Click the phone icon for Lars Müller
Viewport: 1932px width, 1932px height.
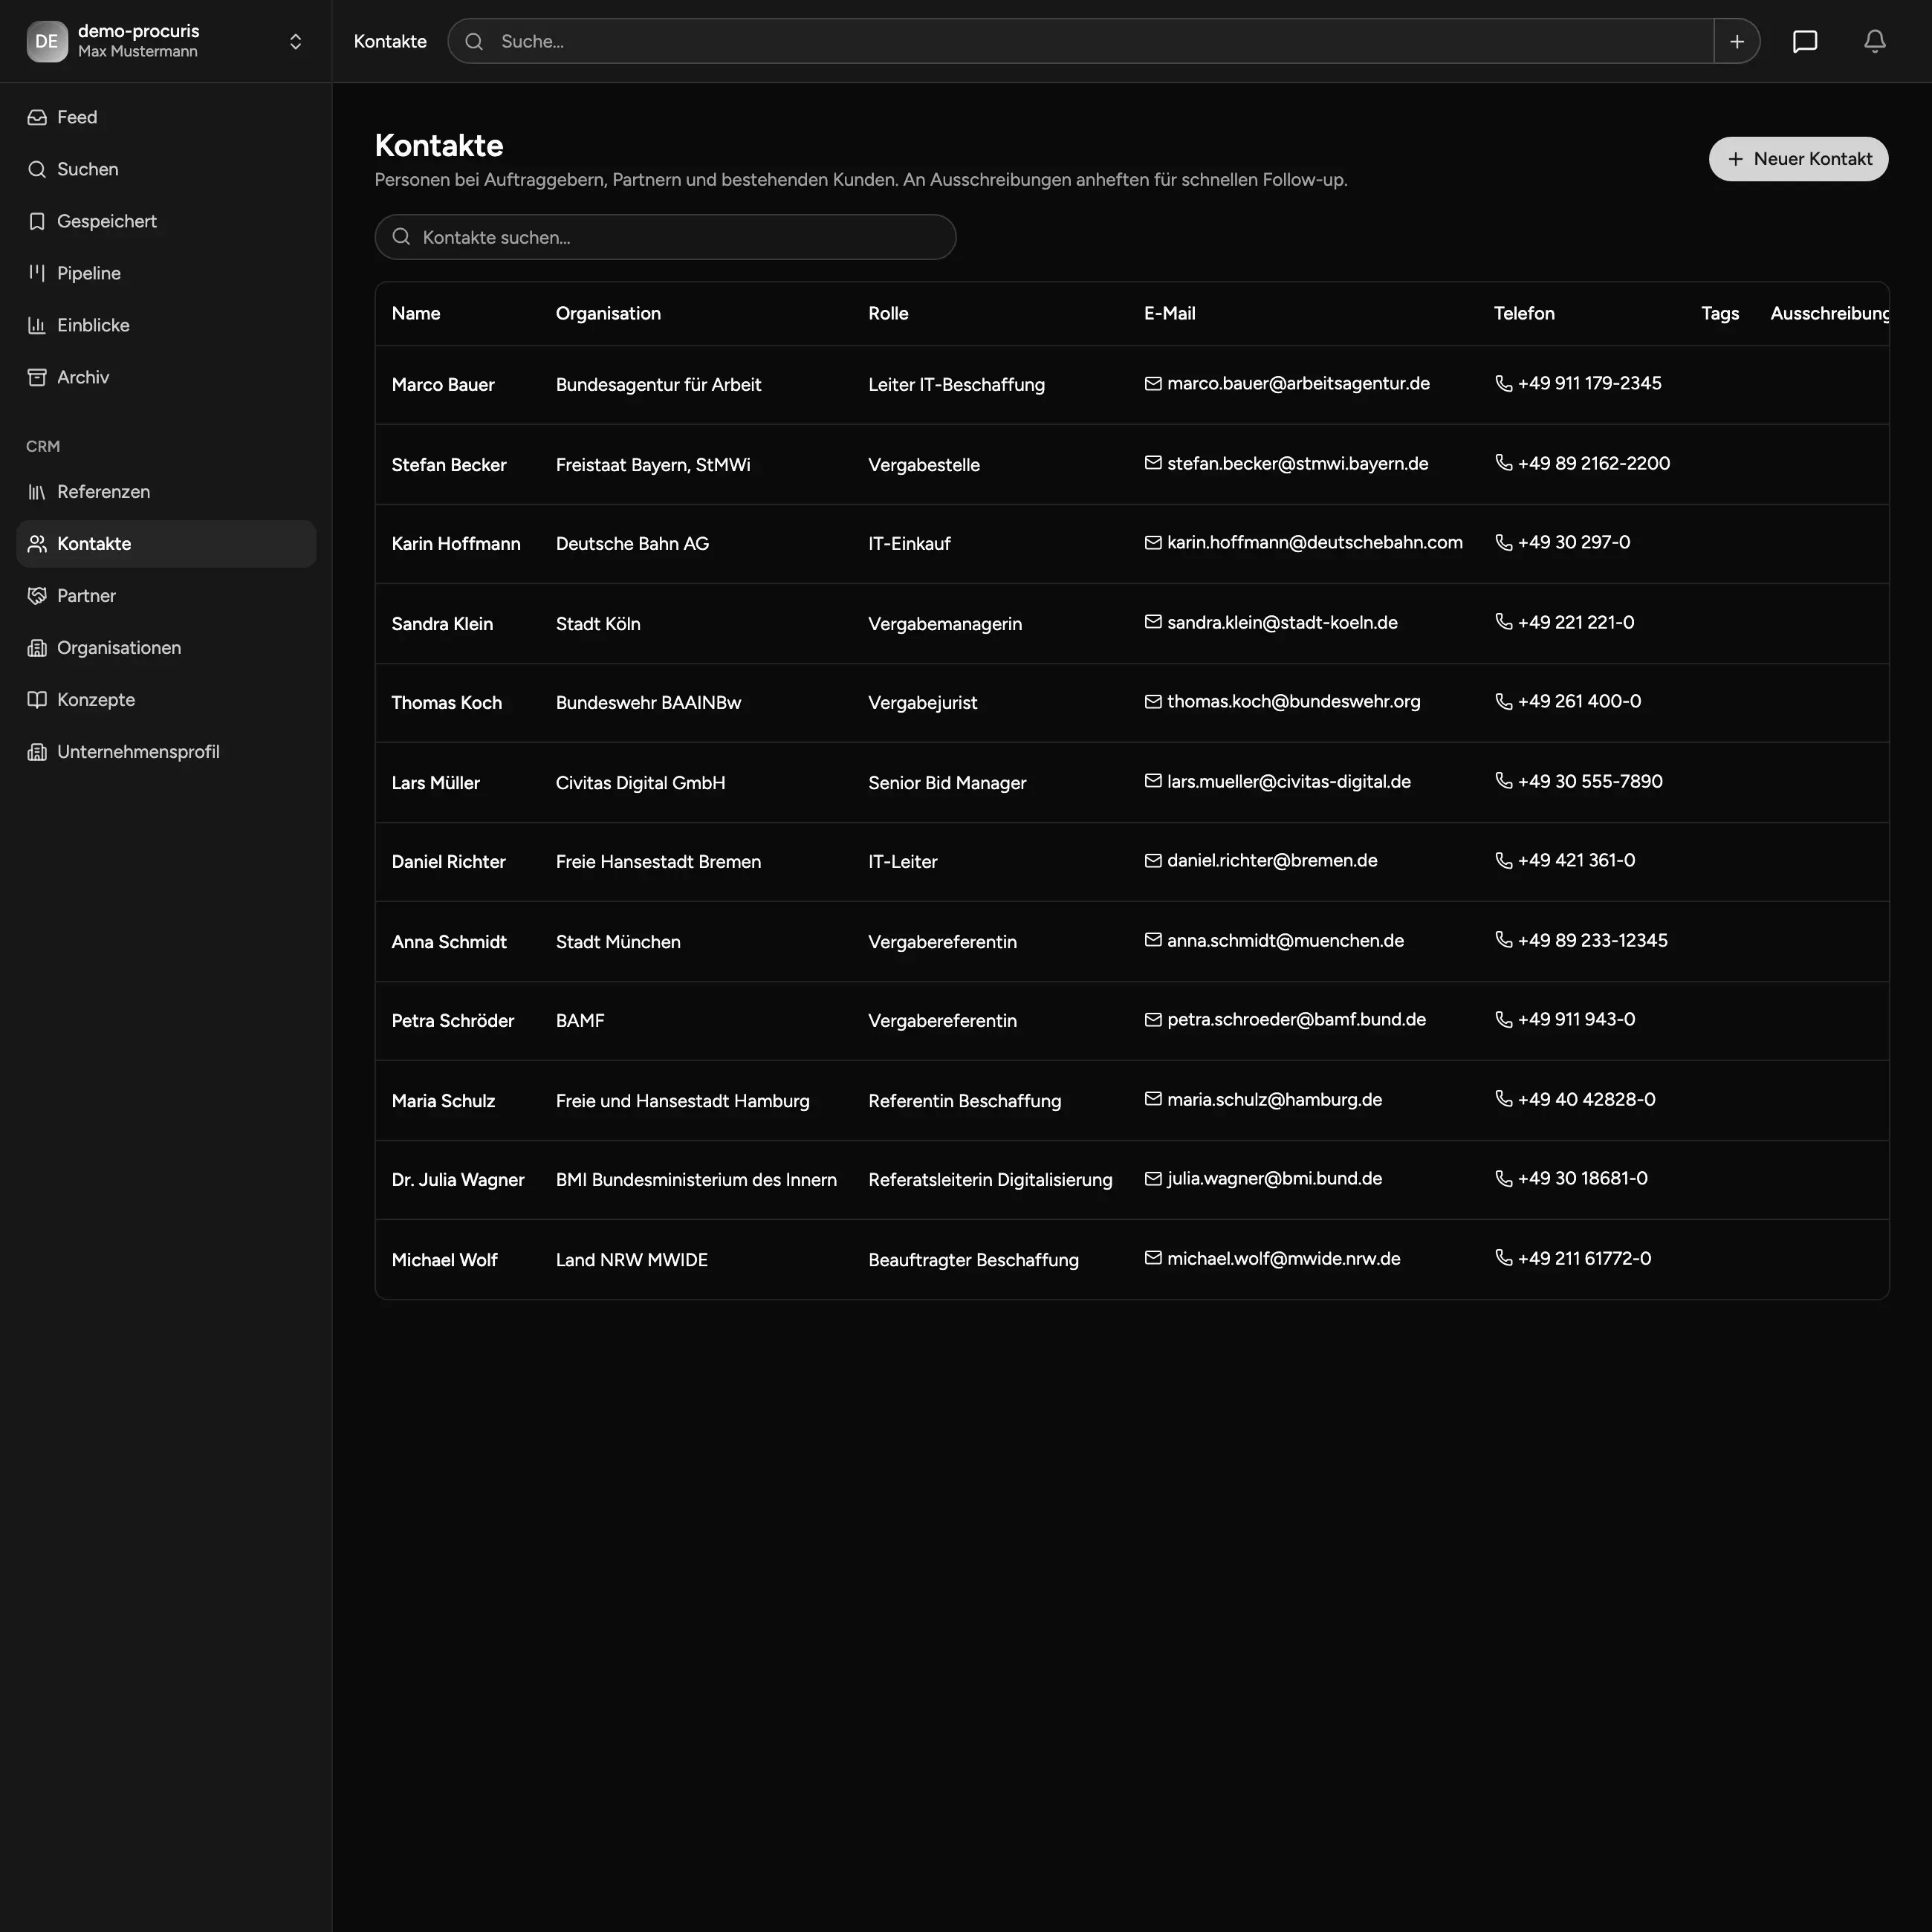[1503, 781]
